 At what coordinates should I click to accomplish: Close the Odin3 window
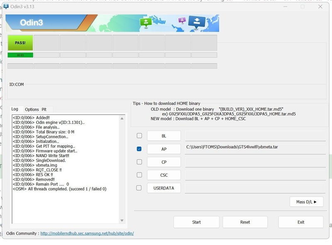pos(320,7)
